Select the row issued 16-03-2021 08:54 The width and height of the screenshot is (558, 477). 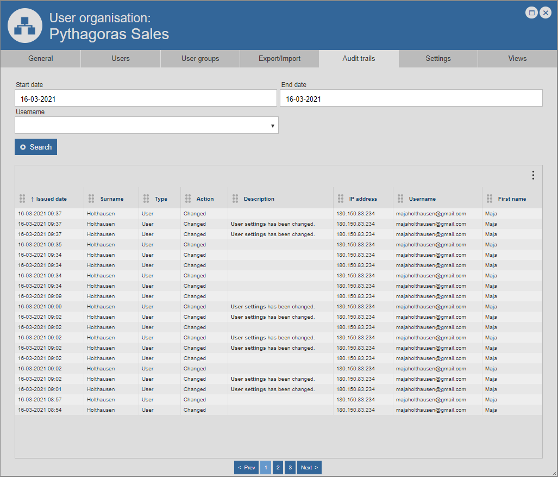279,410
